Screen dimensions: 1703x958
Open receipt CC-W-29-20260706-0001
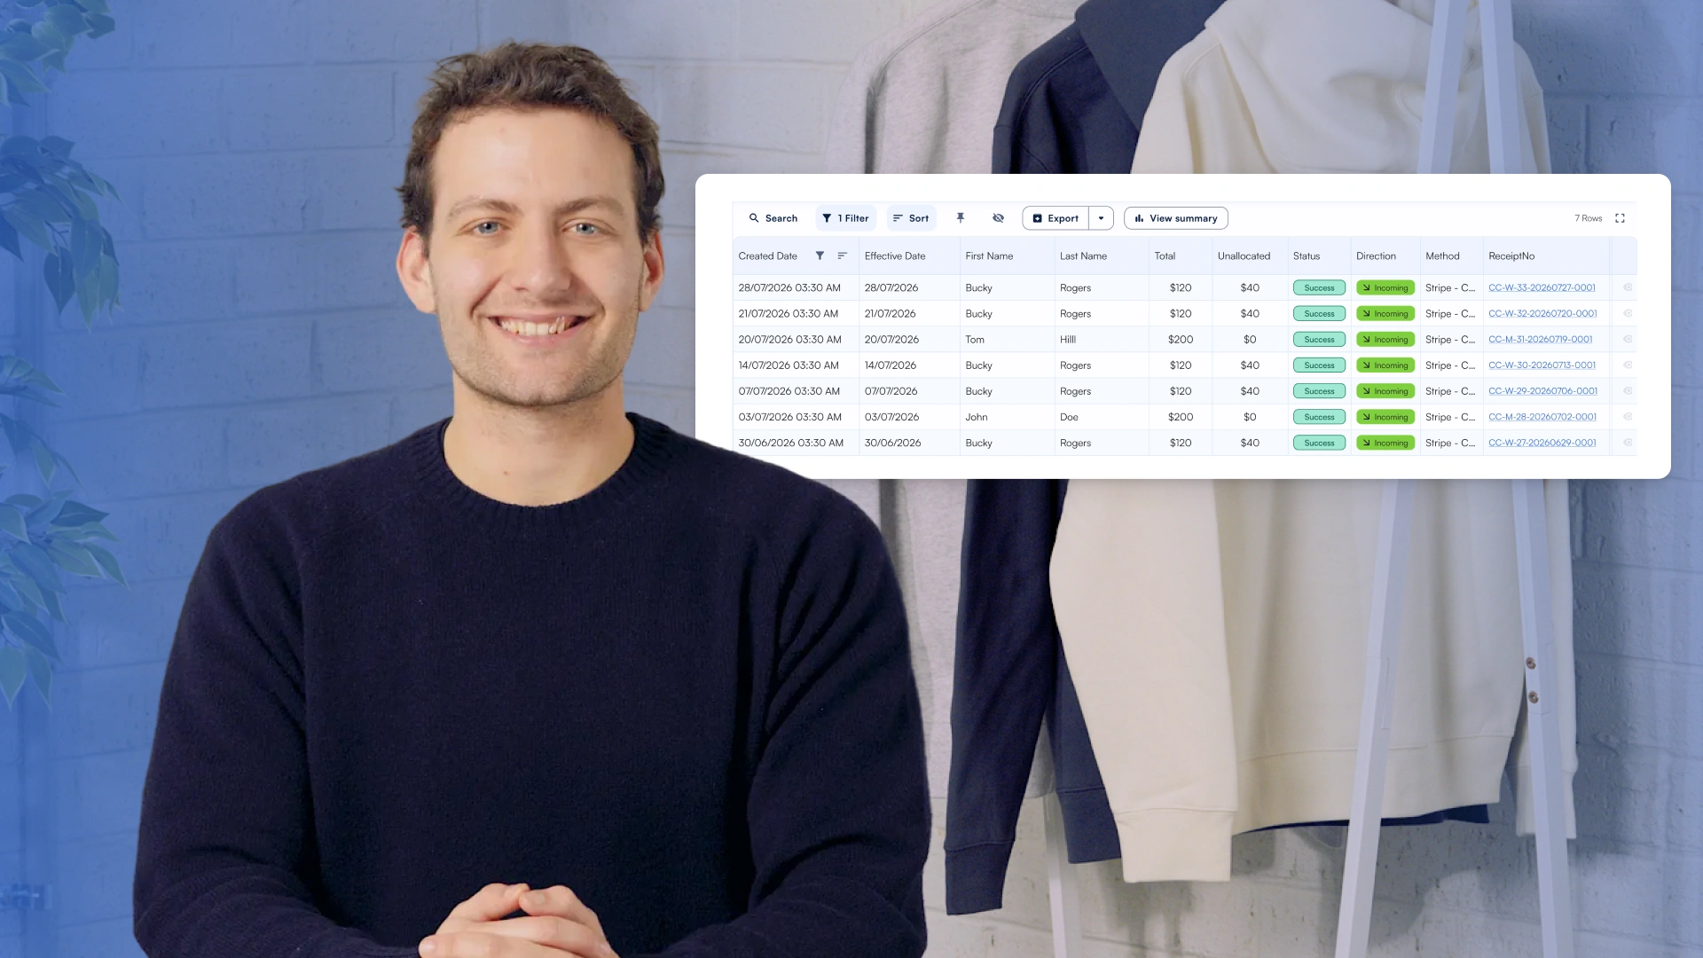[1542, 391]
